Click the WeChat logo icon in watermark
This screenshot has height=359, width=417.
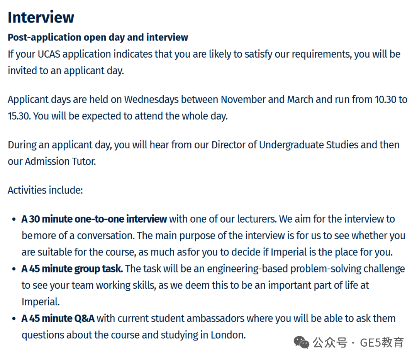pos(301,342)
